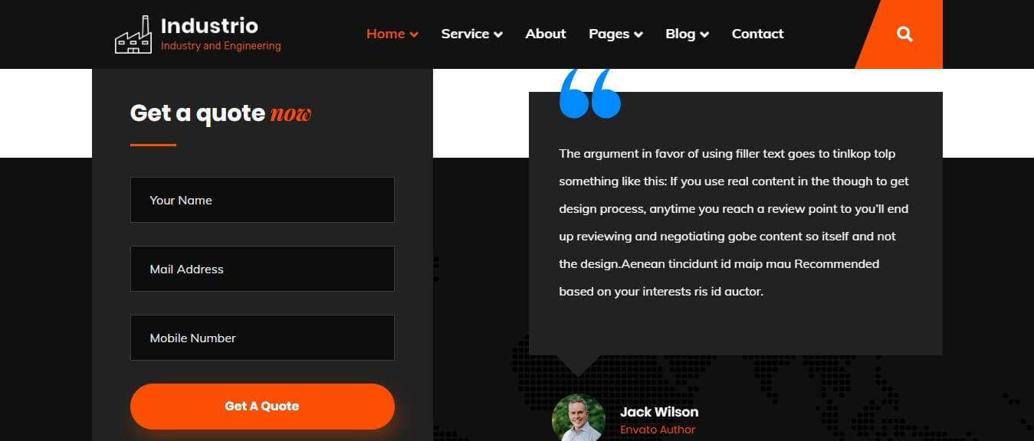Expand the Blog dropdown chevron
Screen dimensions: 1034x441
(704, 34)
